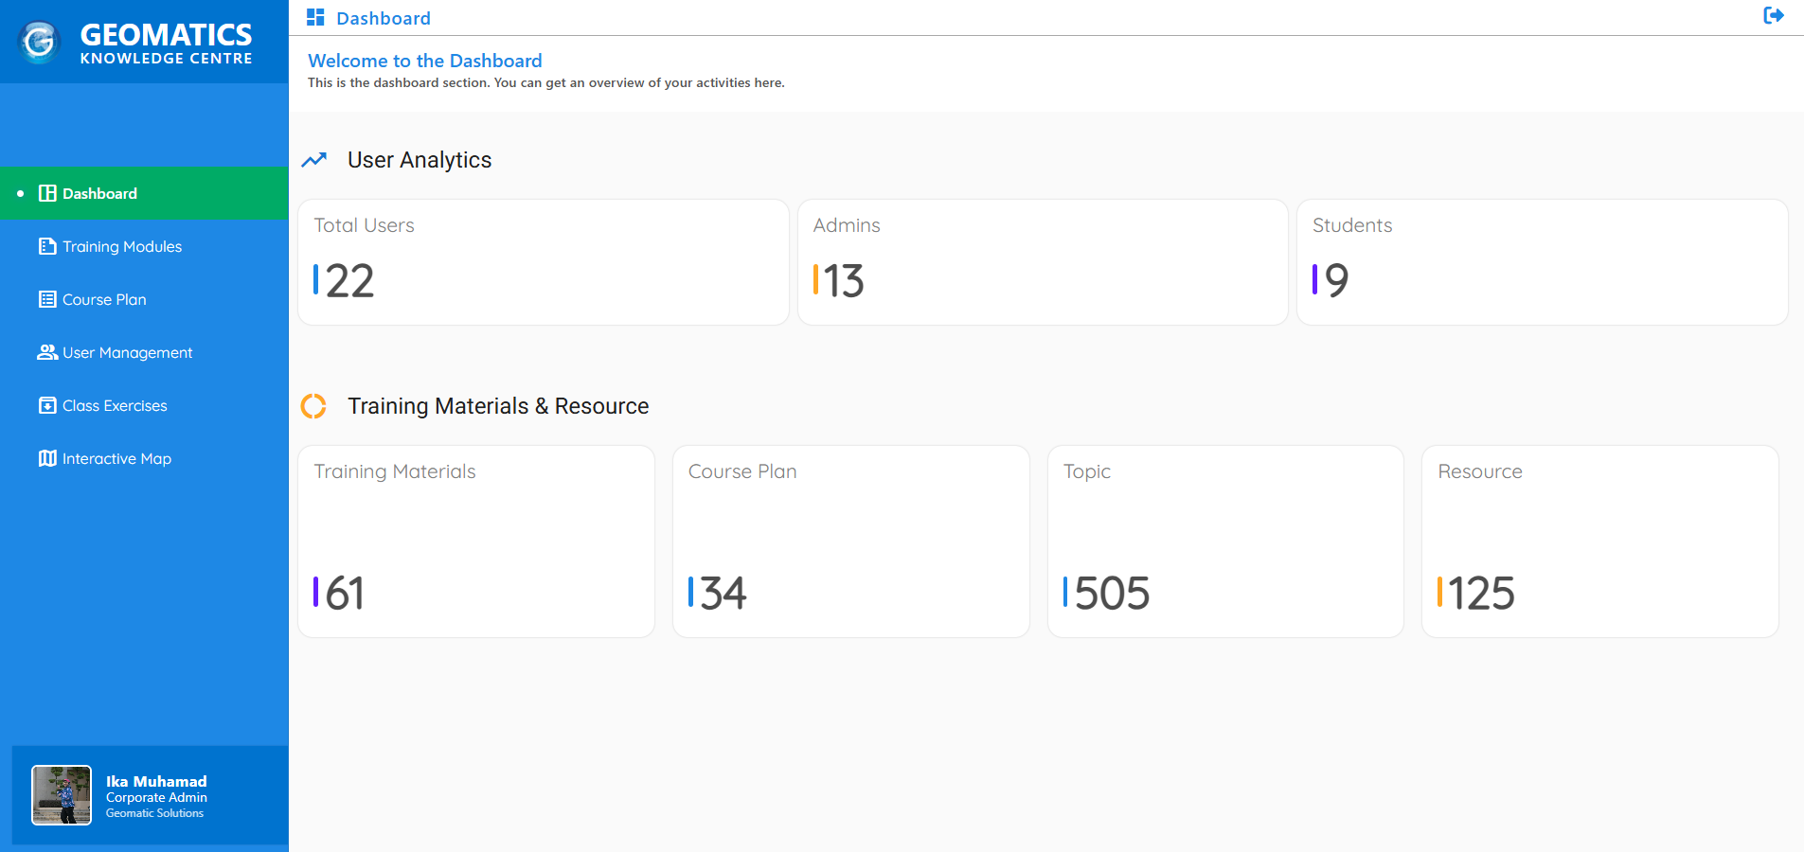Open Training Modules from the sidebar
The image size is (1804, 852).
point(122,246)
